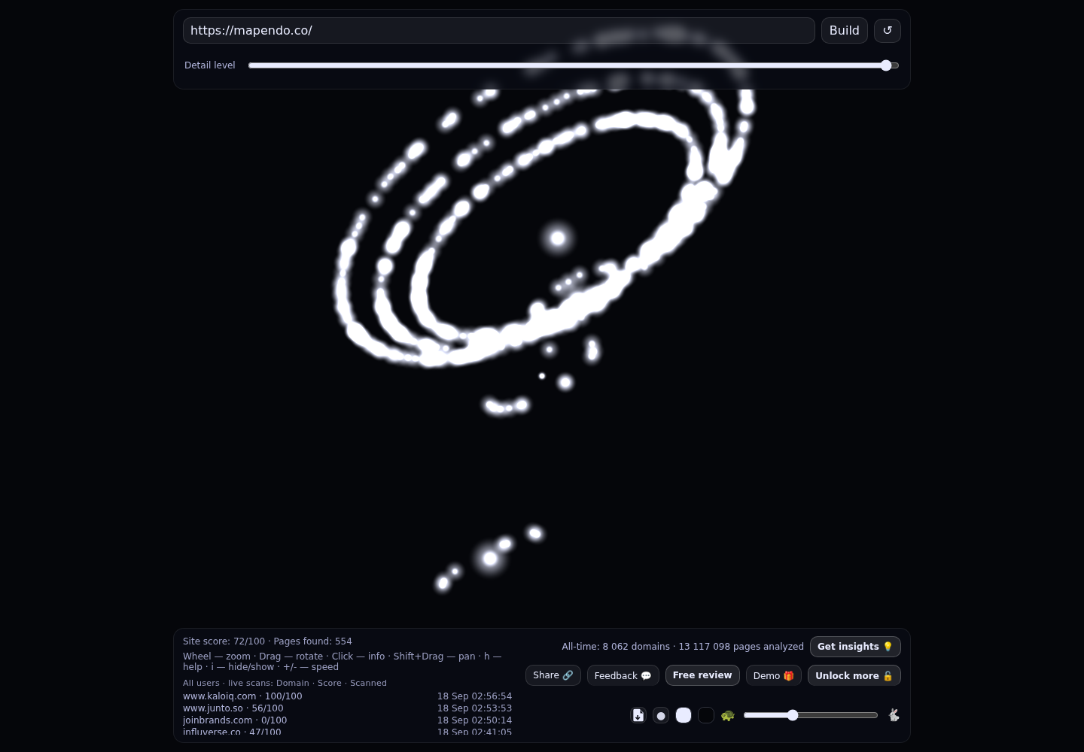Image resolution: width=1084 pixels, height=752 pixels.
Task: Open the Feedback button
Action: (623, 675)
